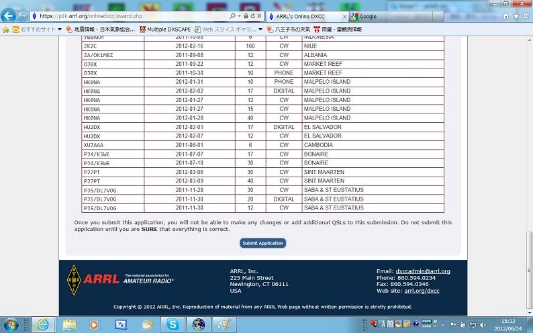
Task: Click XU7AAA callsign cell
Action: click(113, 145)
